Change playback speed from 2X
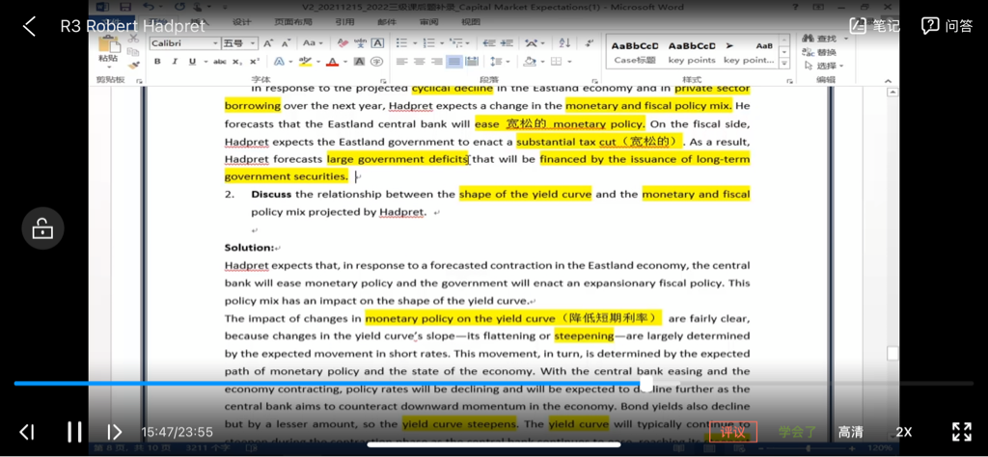Image resolution: width=988 pixels, height=457 pixels. pyautogui.click(x=903, y=432)
